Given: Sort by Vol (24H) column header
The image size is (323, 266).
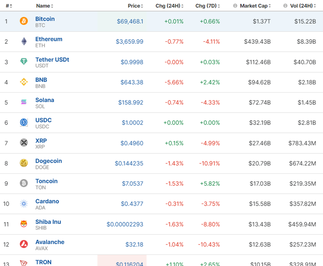Looking at the screenshot, I should point(303,6).
